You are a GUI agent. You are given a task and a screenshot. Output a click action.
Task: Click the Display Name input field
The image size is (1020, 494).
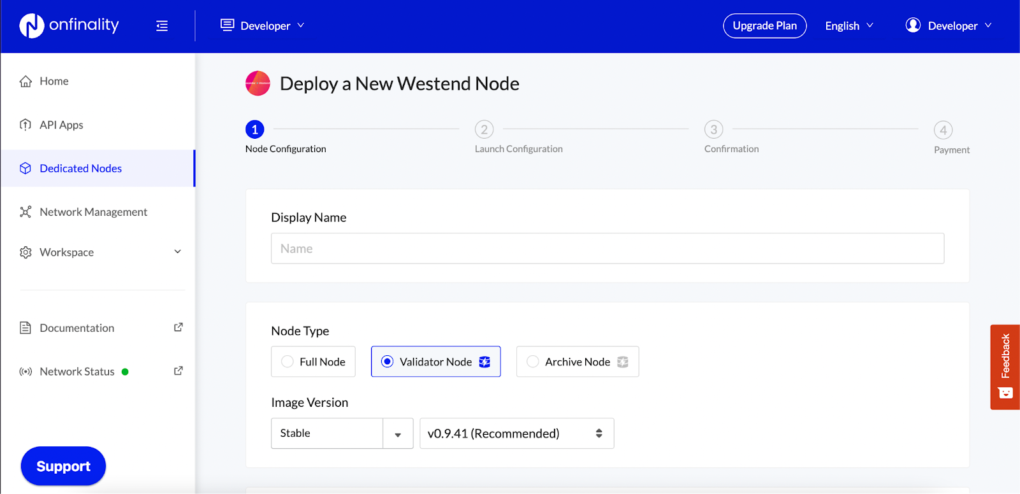608,248
